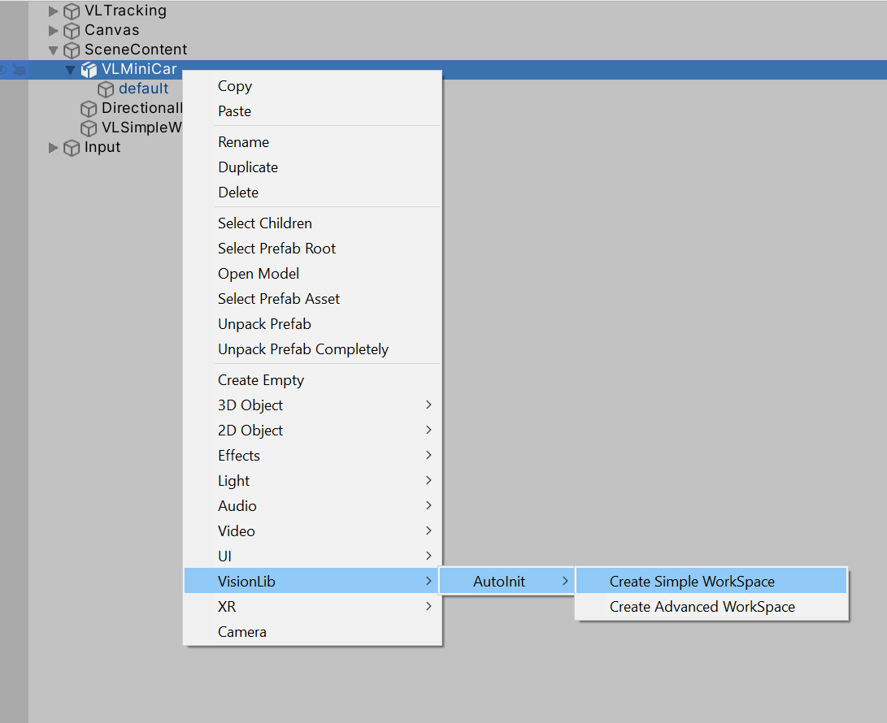Select the default child object
This screenshot has height=723, width=887.
coord(144,89)
